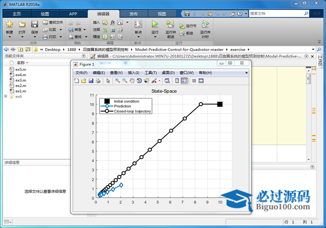326x228 pixels.
Task: Select ex5.m in the current folder list
Action: click(x=21, y=69)
